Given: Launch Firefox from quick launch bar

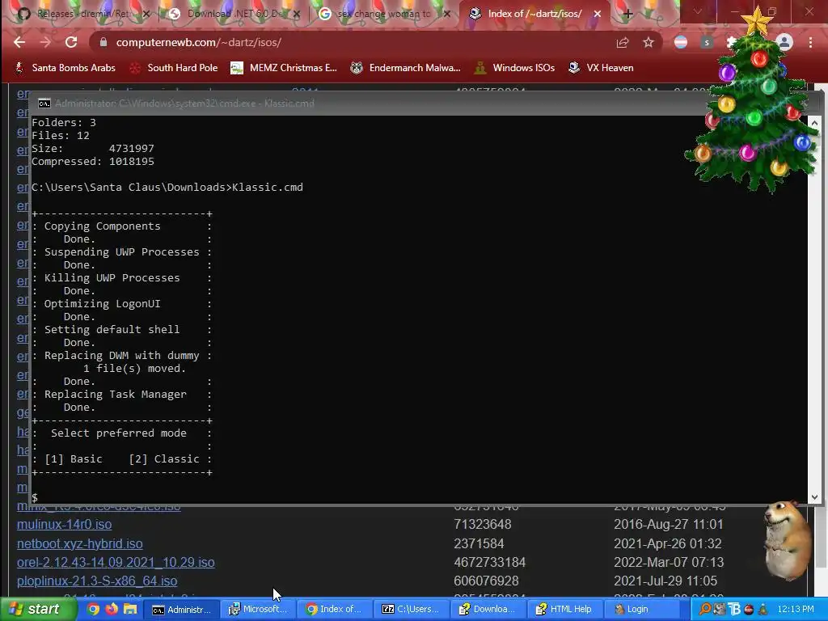Looking at the screenshot, I should [112, 610].
